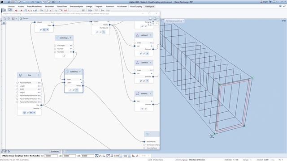
Task: Click the ListItem1 node type icon
Action: (x=138, y=35)
